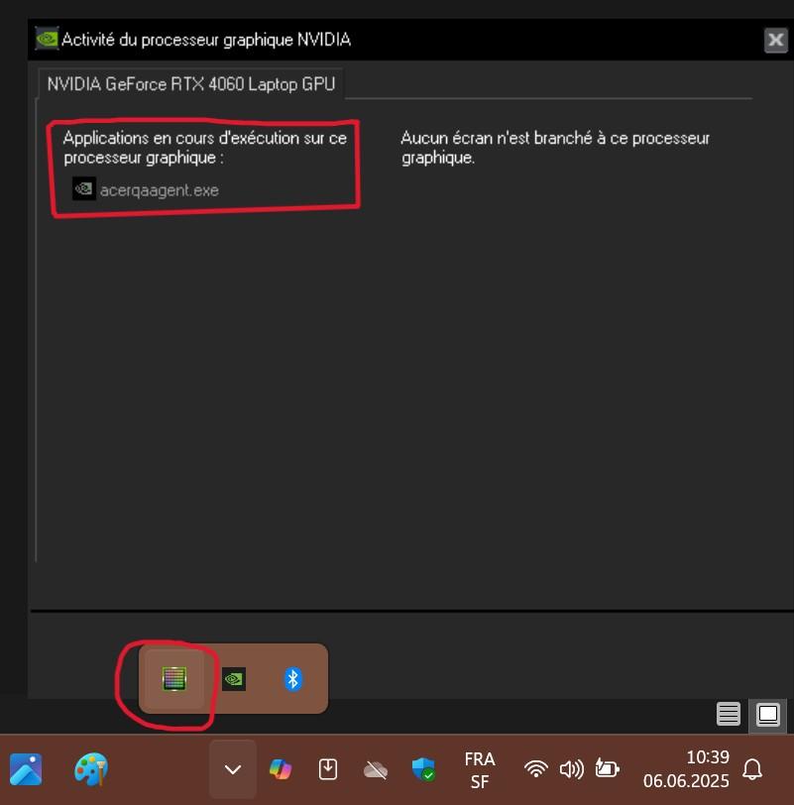Click the 'Aucun écran n'est branché' message
The image size is (794, 805).
point(555,148)
